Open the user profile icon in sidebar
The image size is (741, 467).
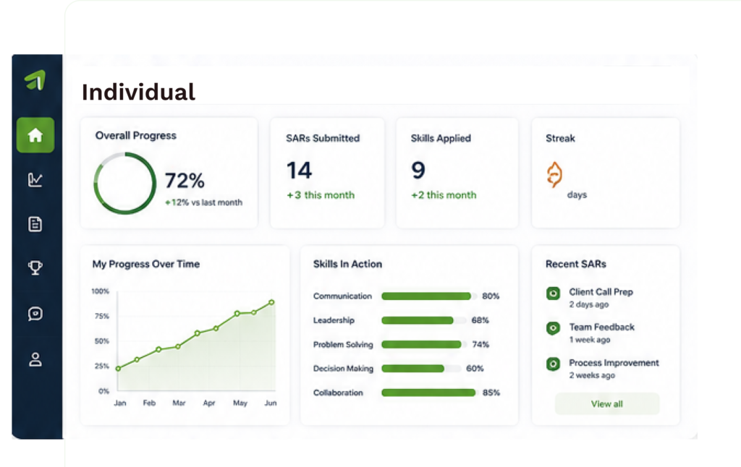(x=35, y=359)
